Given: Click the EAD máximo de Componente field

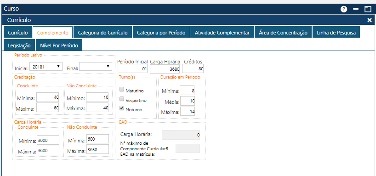Looking at the screenshot, I should click(188, 148).
